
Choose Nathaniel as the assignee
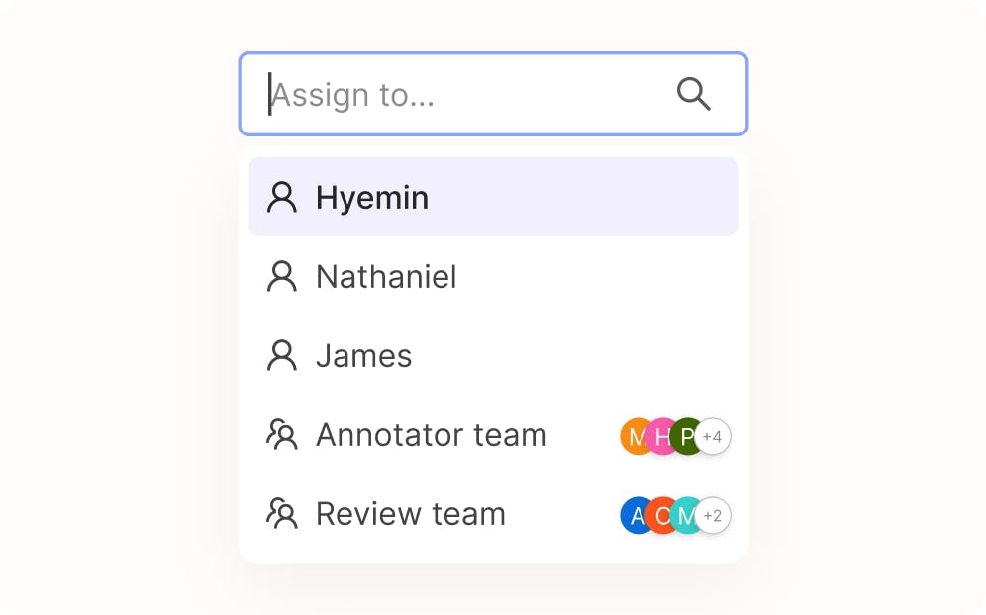(386, 276)
